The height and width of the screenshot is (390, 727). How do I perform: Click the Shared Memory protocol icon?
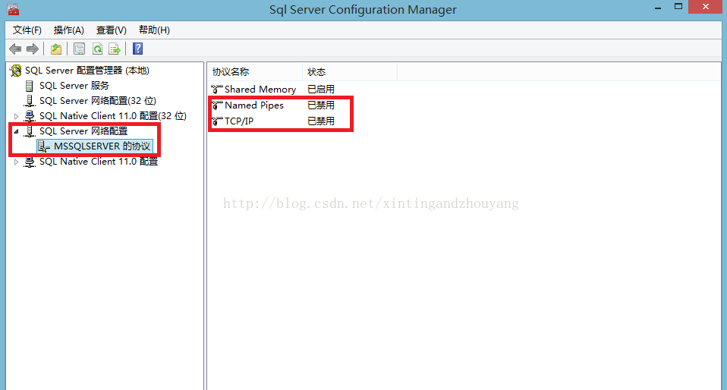[217, 89]
